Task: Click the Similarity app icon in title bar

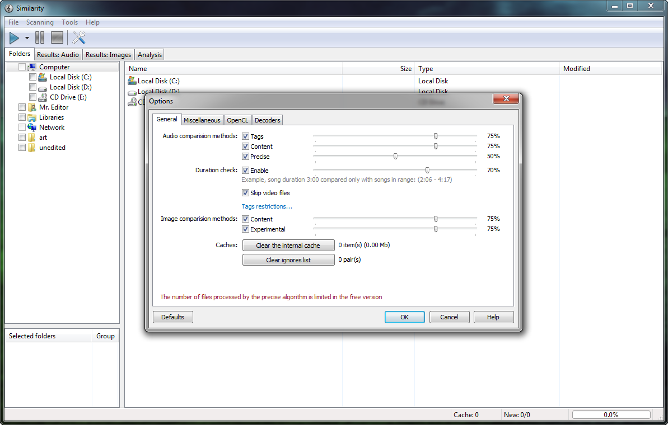Action: [x=9, y=8]
